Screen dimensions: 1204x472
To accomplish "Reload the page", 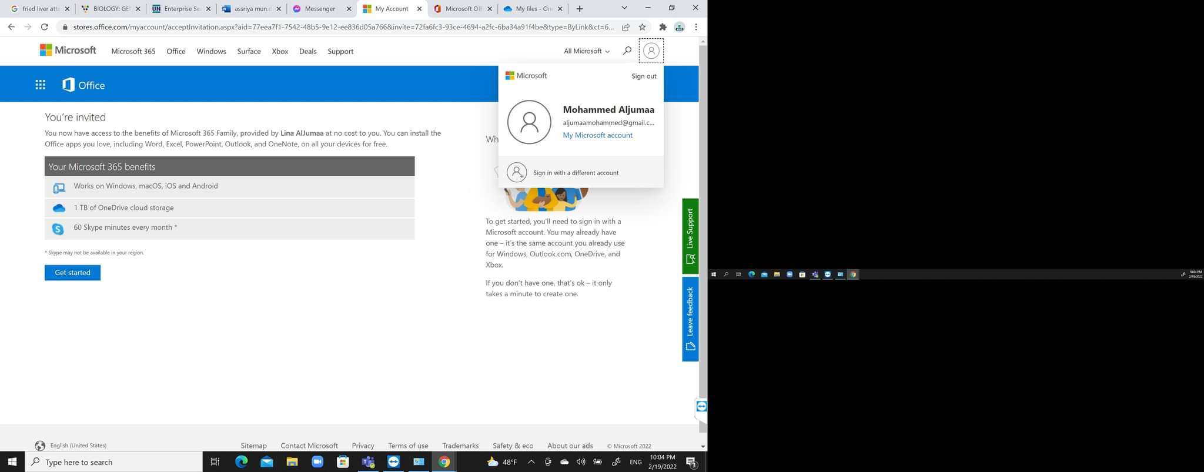I will click(45, 27).
